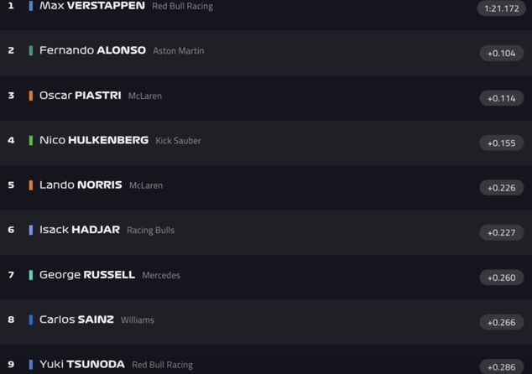
Task: Select George Russell's driver name
Action: [86, 274]
